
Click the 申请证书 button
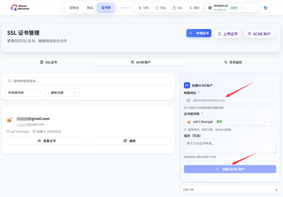tap(199, 33)
